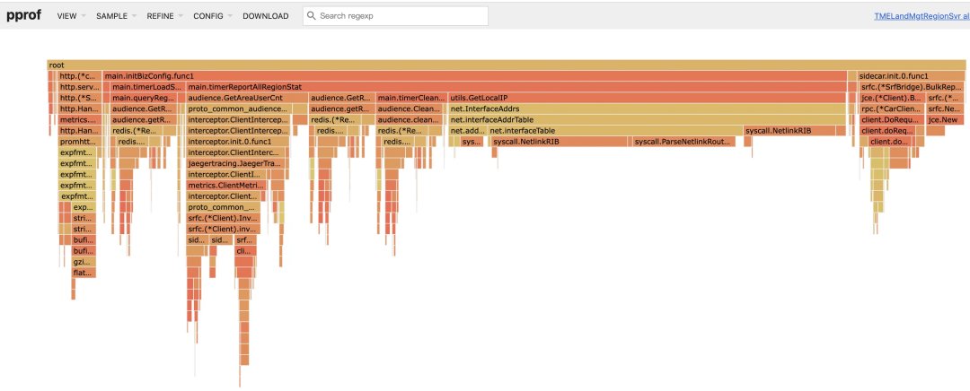Select the jaegertracing.JaegerTra... frame
This screenshot has width=970, height=391.
click(x=237, y=164)
